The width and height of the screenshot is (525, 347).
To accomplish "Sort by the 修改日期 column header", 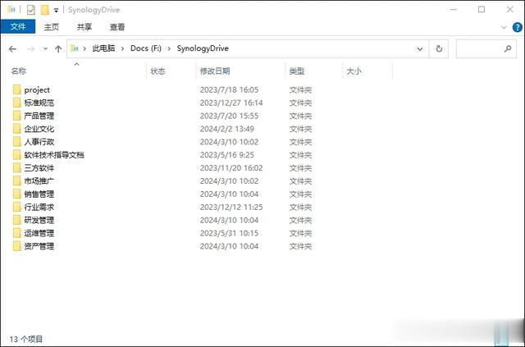I will coord(215,71).
